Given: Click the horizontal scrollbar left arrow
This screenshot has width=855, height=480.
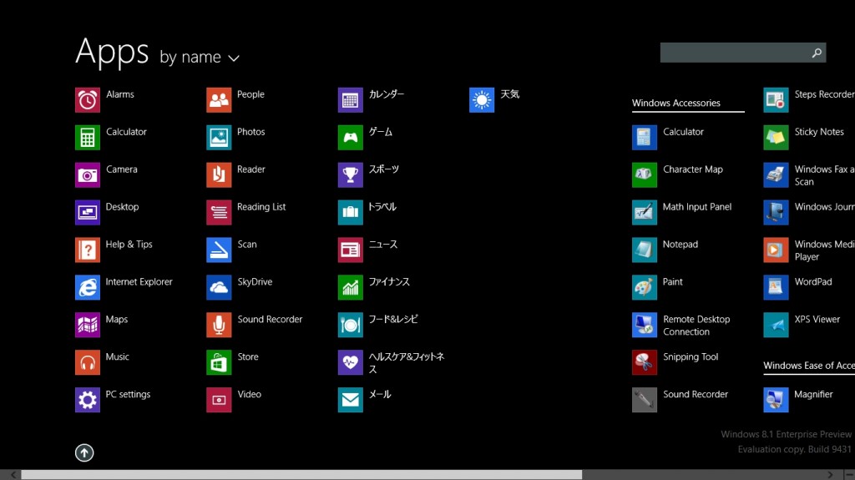Looking at the screenshot, I should [13, 475].
